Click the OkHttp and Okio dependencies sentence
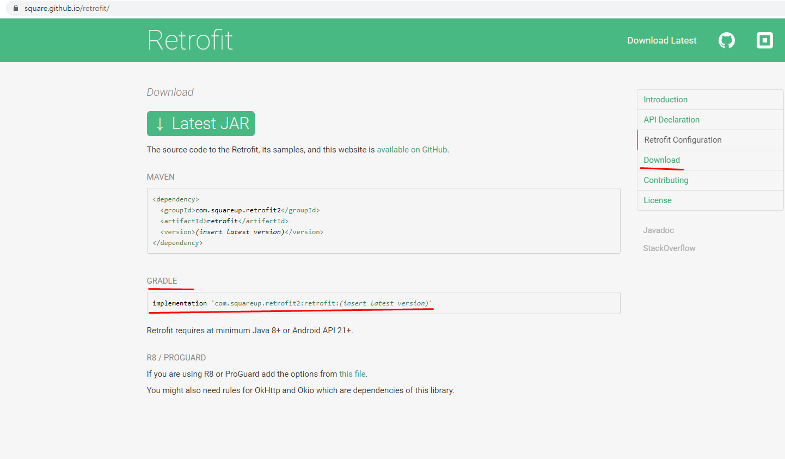This screenshot has height=459, width=785. tap(300, 390)
